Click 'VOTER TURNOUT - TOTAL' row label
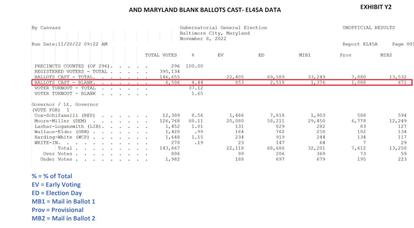This screenshot has width=414, height=228. pos(65,88)
